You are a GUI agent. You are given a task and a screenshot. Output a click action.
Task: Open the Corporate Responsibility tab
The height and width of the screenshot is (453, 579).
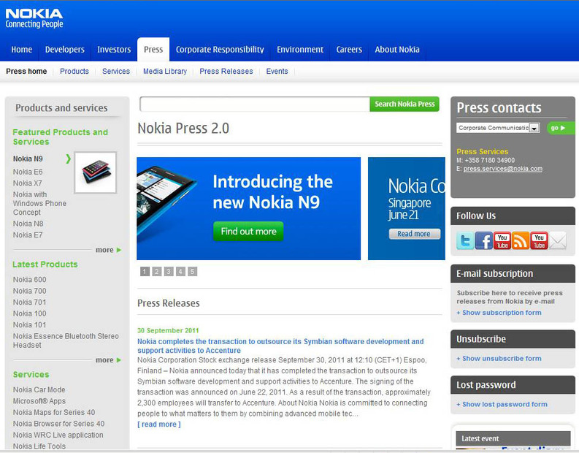click(220, 50)
